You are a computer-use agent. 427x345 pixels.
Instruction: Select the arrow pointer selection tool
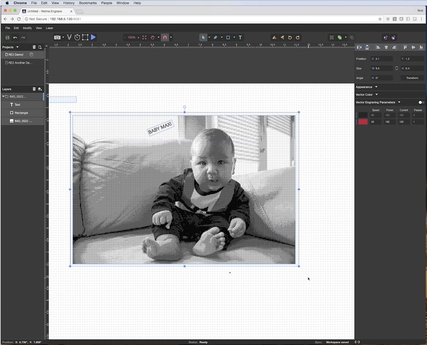coord(203,37)
